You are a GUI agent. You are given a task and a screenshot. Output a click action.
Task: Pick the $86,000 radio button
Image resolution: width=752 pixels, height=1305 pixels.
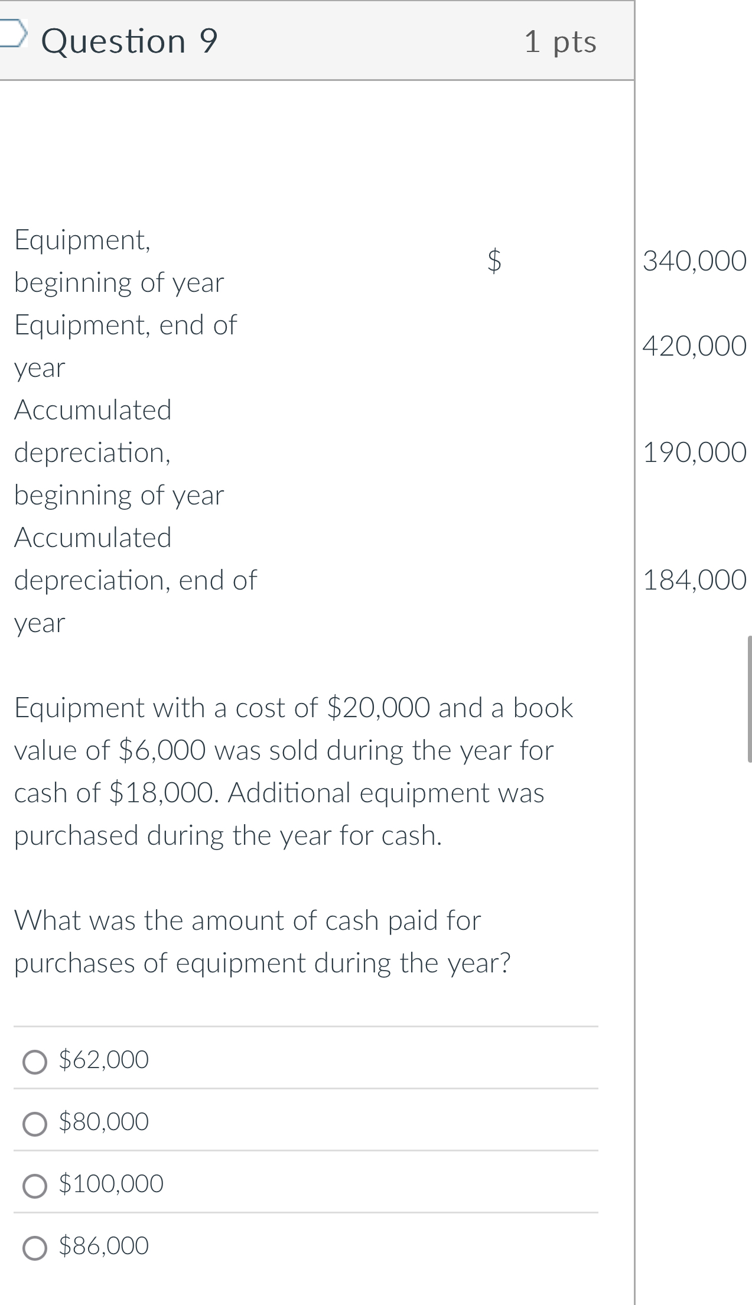35,1247
